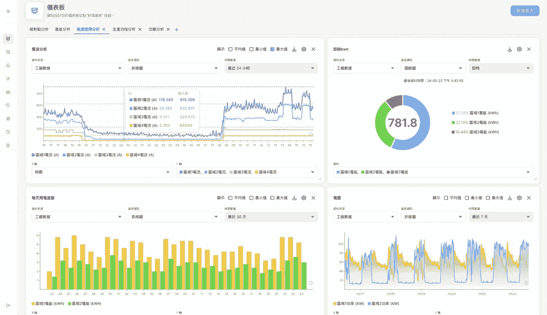Open 長條圖 chart type dropdown
Screen dimensions: 547x315
(x=175, y=217)
